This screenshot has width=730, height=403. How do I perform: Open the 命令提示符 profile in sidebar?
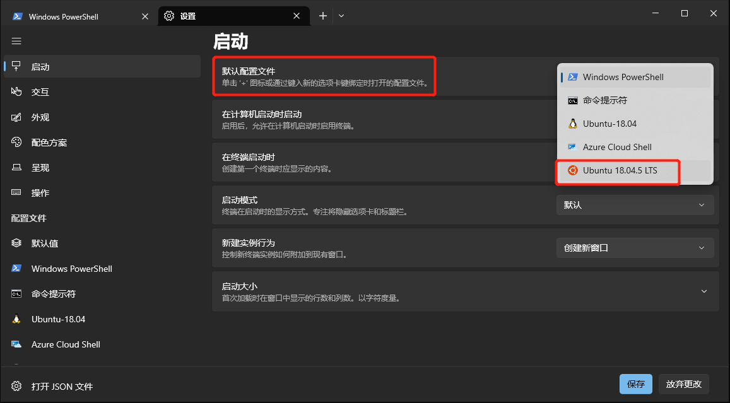coord(102,294)
